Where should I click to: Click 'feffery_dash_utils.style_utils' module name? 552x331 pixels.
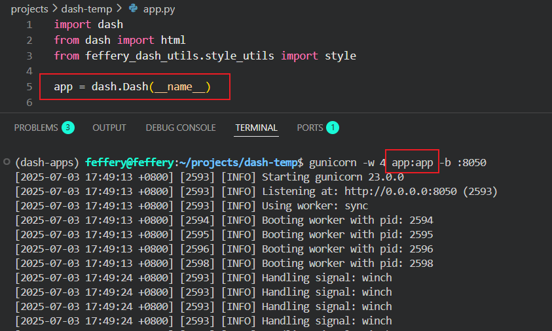click(179, 56)
